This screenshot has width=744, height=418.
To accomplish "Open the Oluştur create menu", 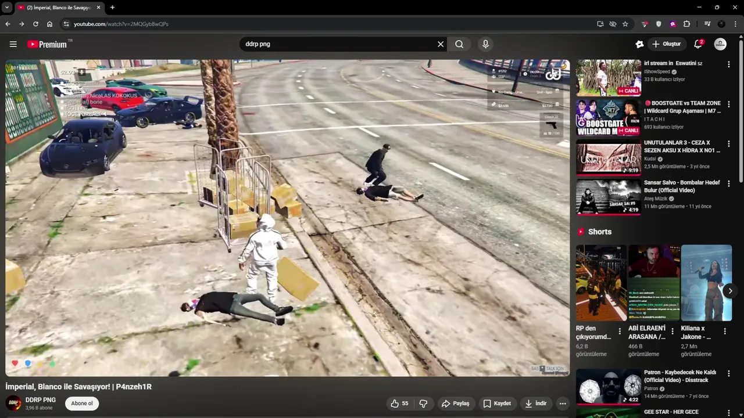I will (x=666, y=44).
